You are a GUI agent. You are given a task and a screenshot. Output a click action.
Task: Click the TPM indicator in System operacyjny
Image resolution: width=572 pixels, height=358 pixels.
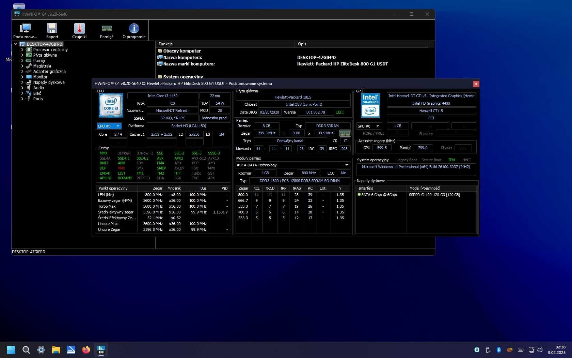451,160
